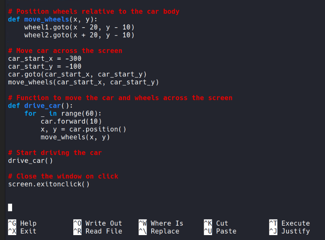325x240 pixels.
Task: Click the Justify shortcut
Action: tap(290, 231)
